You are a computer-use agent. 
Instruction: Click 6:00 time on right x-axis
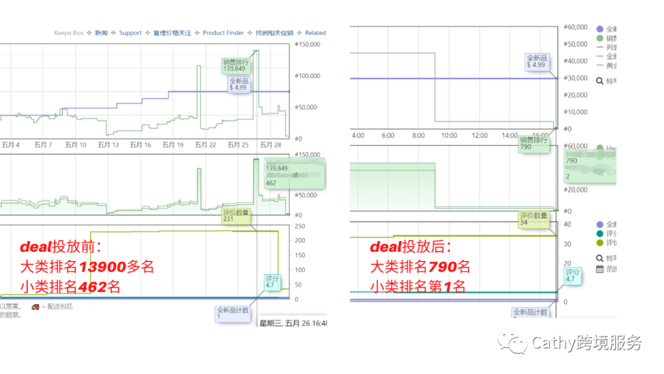coord(388,135)
